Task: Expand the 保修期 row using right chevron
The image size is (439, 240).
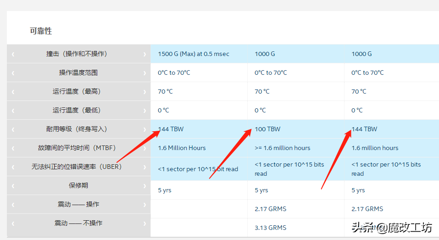Action: [x=144, y=186]
